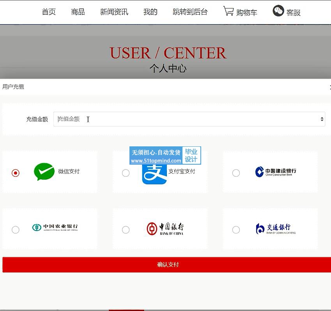Open the 商品 menu item
Viewport: 331px width, 311px height.
coord(78,12)
